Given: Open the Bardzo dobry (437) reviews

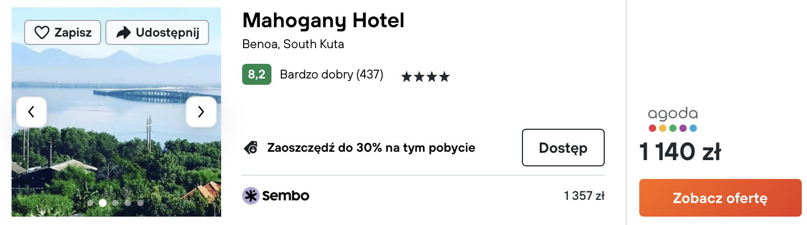Looking at the screenshot, I should pyautogui.click(x=332, y=74).
